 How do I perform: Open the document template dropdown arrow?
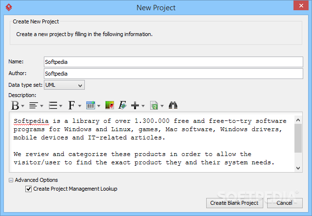pos(162,106)
